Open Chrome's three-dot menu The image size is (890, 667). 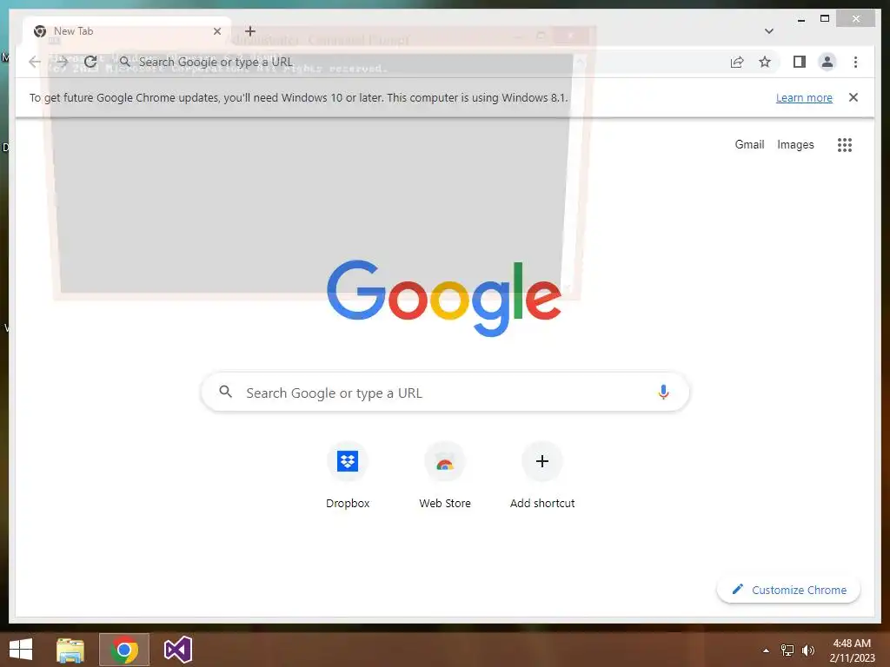[855, 62]
